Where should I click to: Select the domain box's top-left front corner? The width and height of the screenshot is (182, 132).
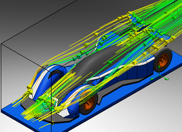[1, 44]
